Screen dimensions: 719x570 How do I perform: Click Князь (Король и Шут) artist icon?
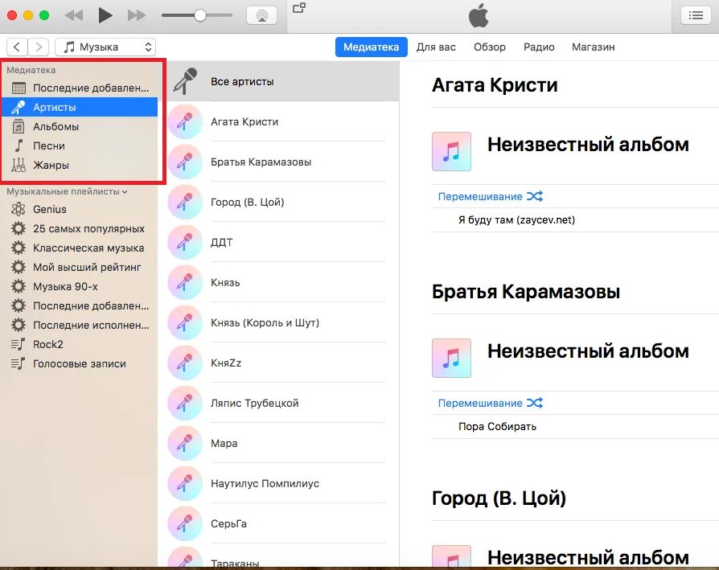[185, 322]
